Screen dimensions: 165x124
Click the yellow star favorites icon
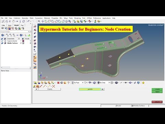click(143, 83)
